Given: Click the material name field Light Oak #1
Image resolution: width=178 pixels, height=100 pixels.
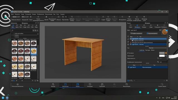Looking at the screenshot, I should (x=145, y=30).
